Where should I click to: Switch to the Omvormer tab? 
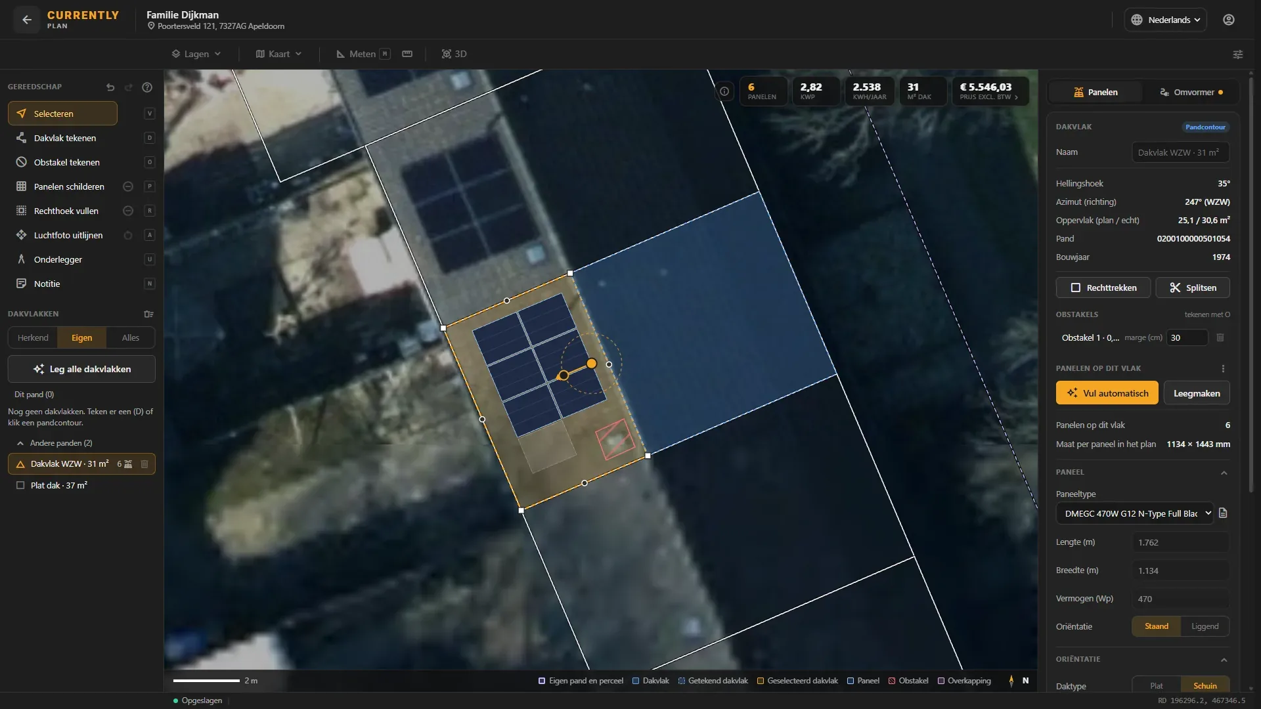pyautogui.click(x=1191, y=92)
